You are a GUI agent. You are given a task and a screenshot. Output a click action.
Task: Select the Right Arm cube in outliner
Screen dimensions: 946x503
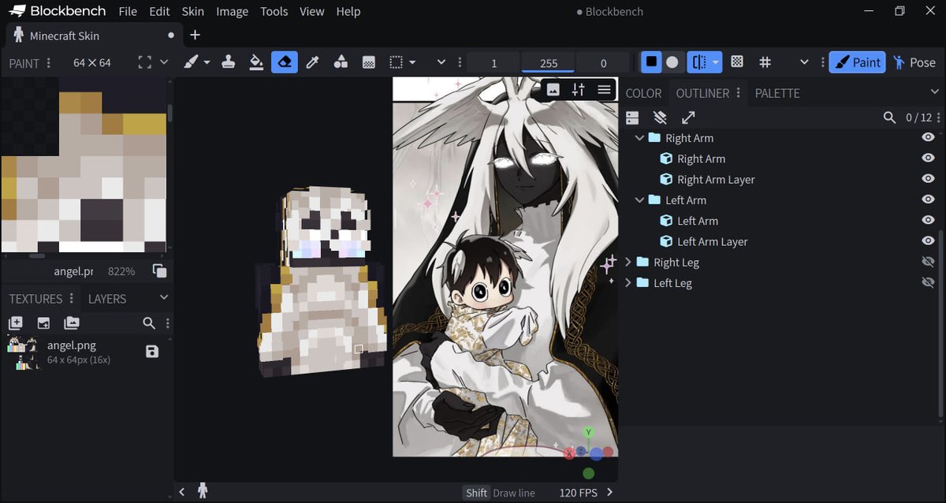pyautogui.click(x=701, y=158)
